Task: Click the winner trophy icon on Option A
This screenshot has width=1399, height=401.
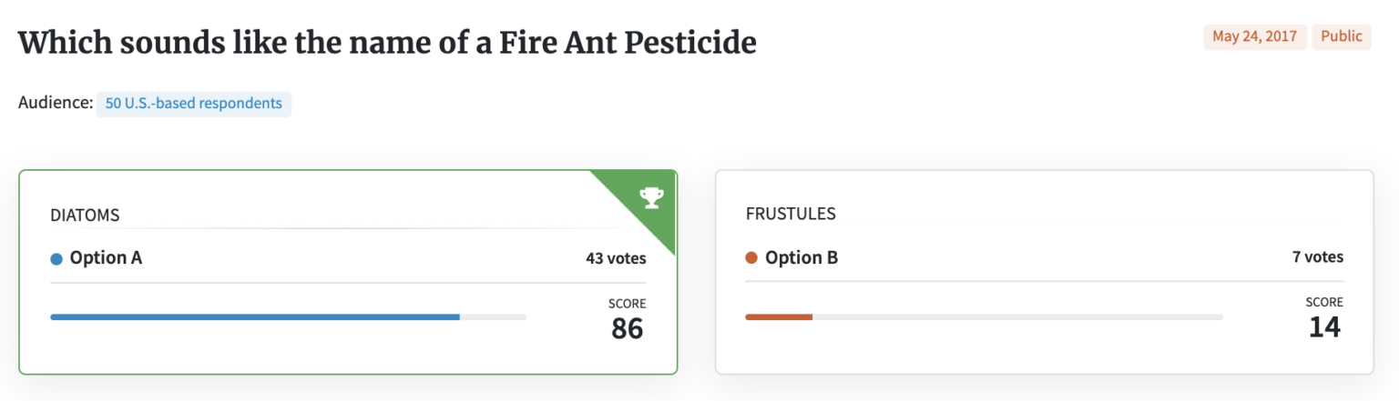Action: [651, 196]
